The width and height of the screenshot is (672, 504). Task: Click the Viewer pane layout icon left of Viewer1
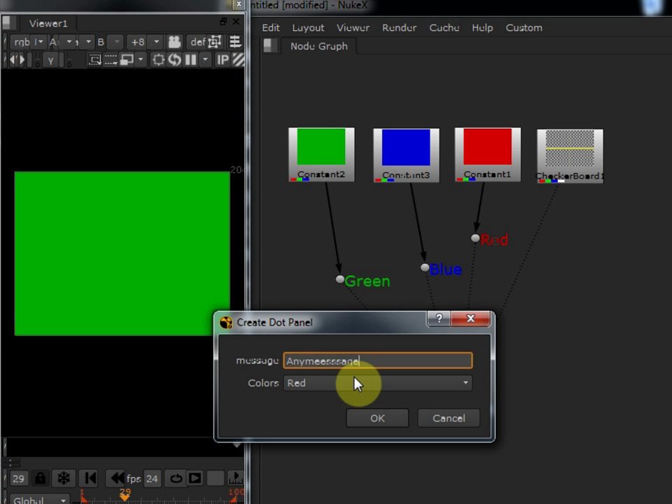[x=9, y=23]
